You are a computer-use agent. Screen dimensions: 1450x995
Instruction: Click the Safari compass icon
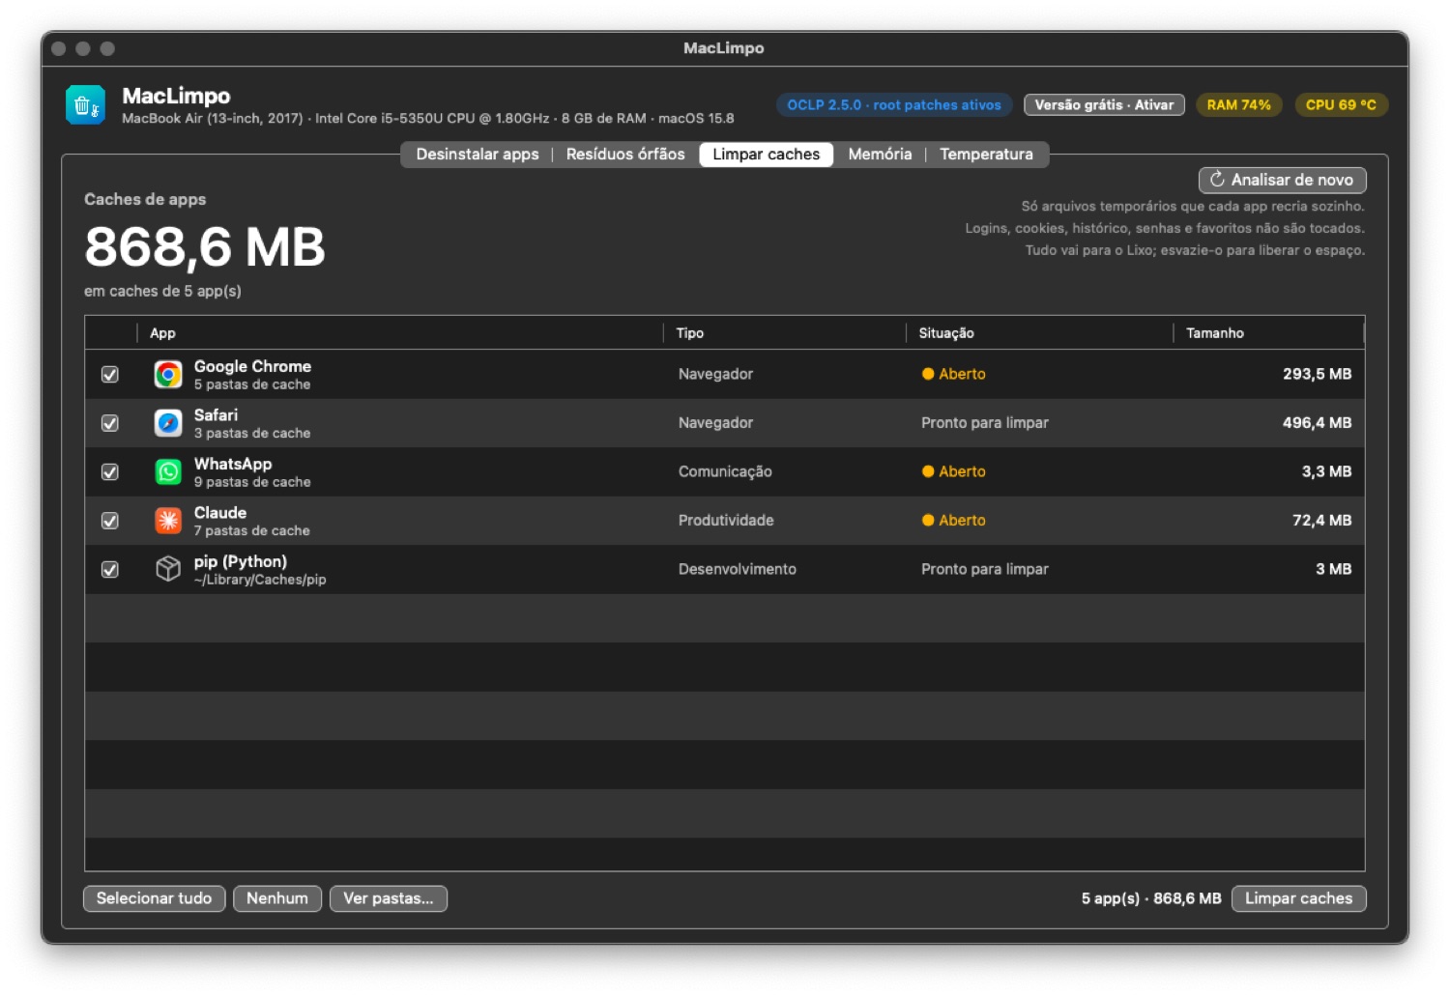tap(168, 423)
